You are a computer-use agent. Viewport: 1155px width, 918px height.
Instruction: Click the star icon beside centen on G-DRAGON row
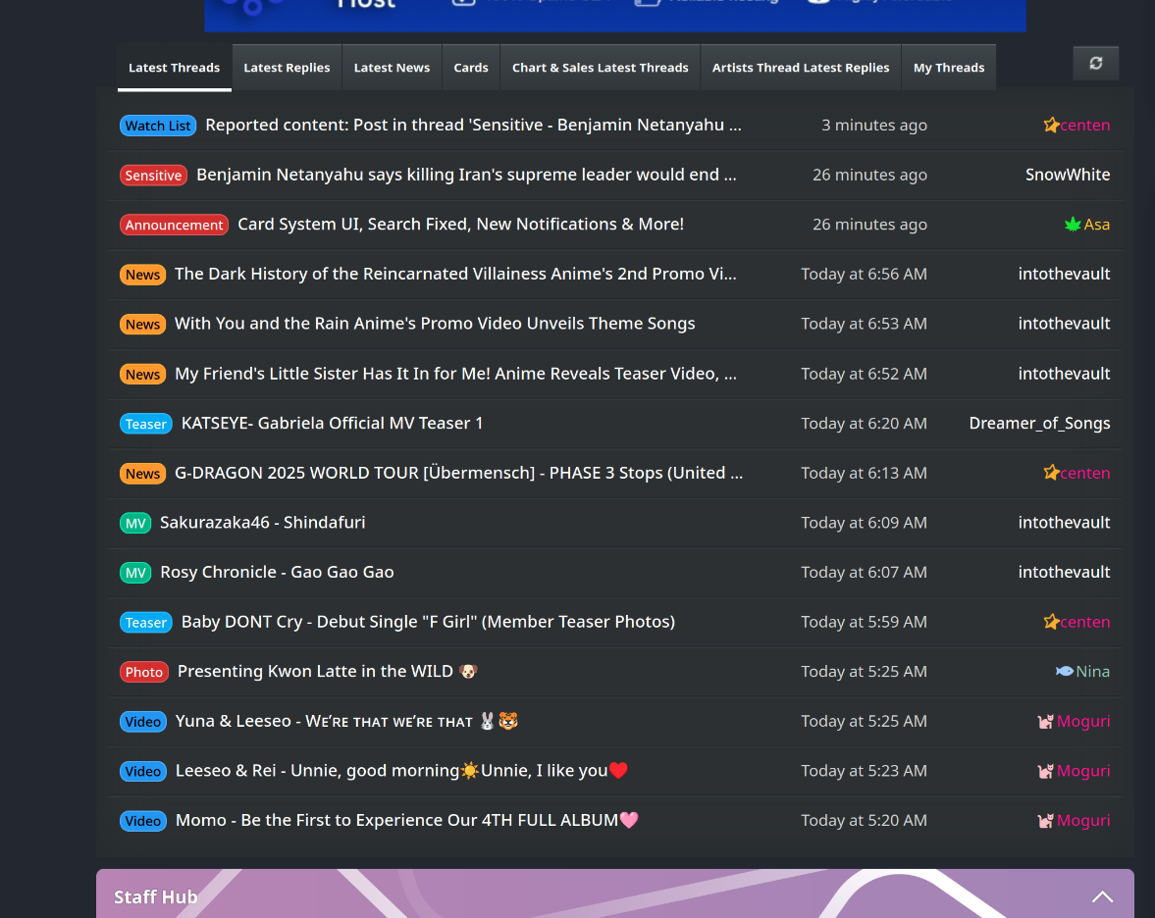point(1051,473)
